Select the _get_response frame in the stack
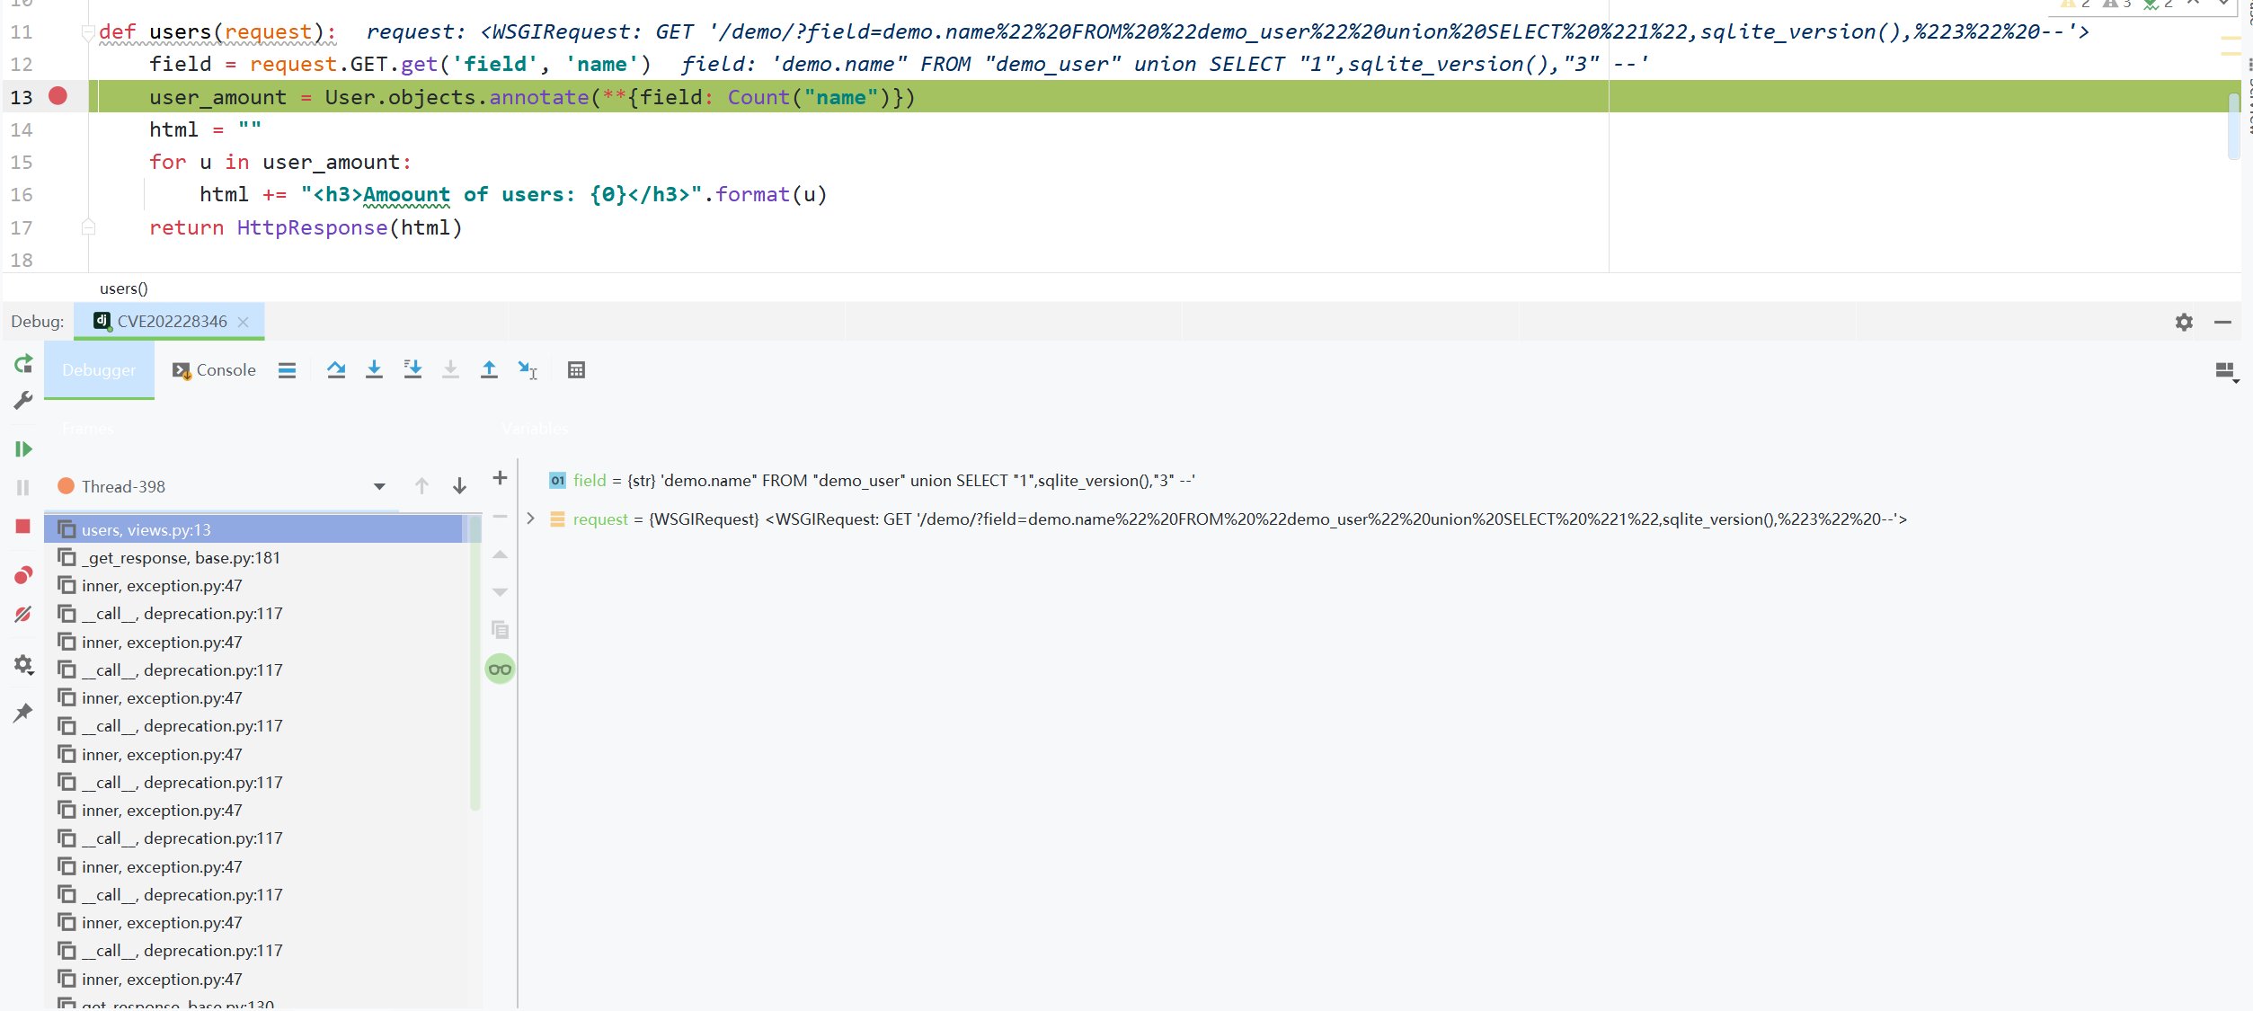Viewport: 2253px width, 1011px height. click(x=180, y=557)
